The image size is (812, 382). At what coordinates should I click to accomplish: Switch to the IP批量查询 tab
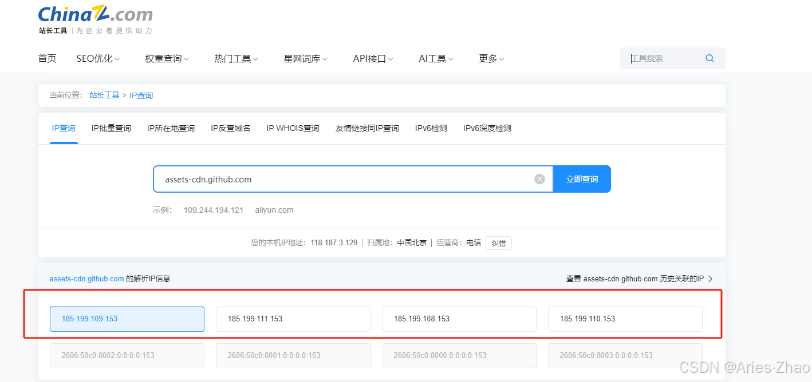(x=111, y=128)
